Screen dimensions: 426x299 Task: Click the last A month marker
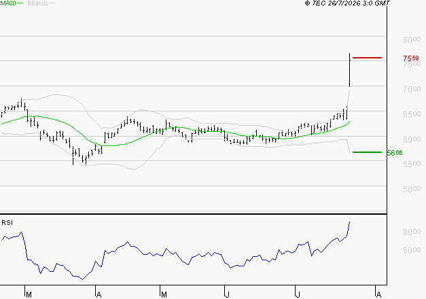point(378,295)
